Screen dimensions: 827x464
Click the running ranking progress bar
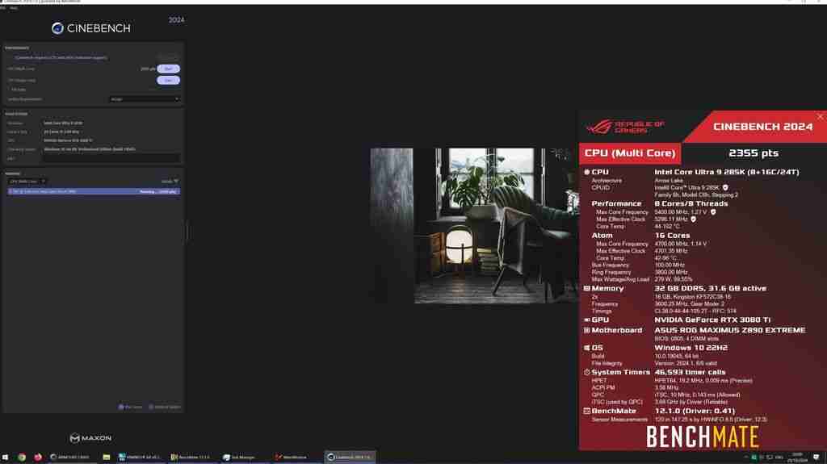(94, 192)
